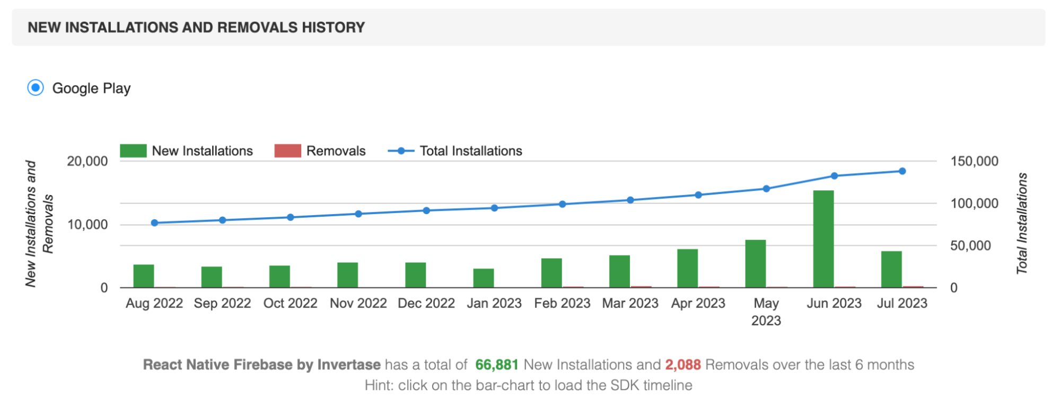Click the Nov 2022 green installations bar
Viewport: 1060px width, 408px height.
[347, 275]
